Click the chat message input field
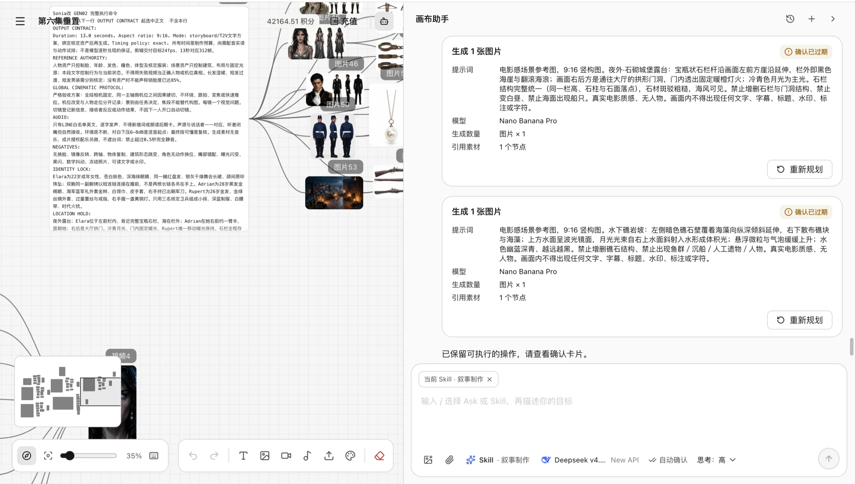Screen dimensions: 855x484 click(628, 402)
